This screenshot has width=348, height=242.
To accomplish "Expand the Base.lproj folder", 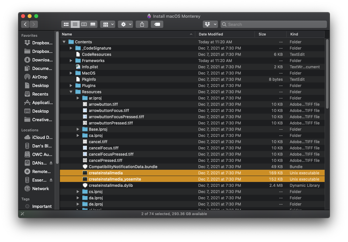I will tap(78, 129).
